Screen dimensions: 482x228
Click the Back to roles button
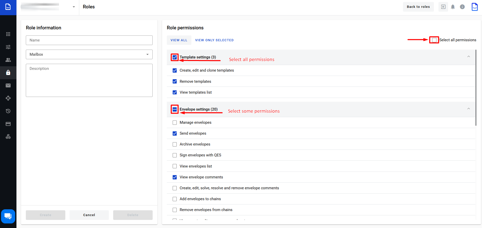418,7
